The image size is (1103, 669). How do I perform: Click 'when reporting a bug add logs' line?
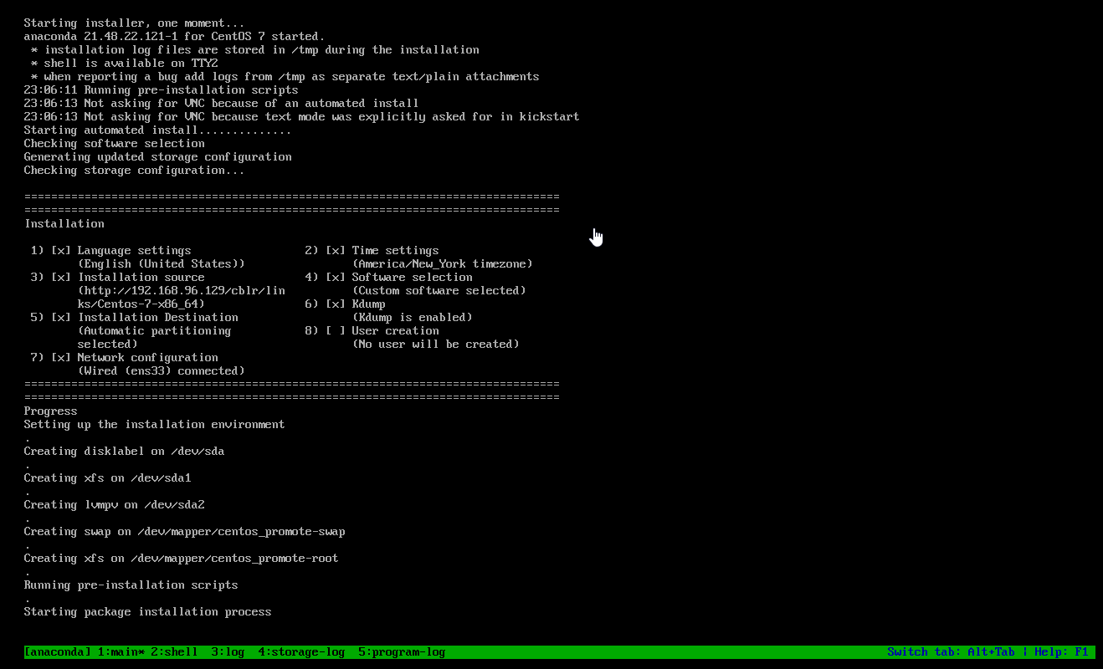[285, 76]
